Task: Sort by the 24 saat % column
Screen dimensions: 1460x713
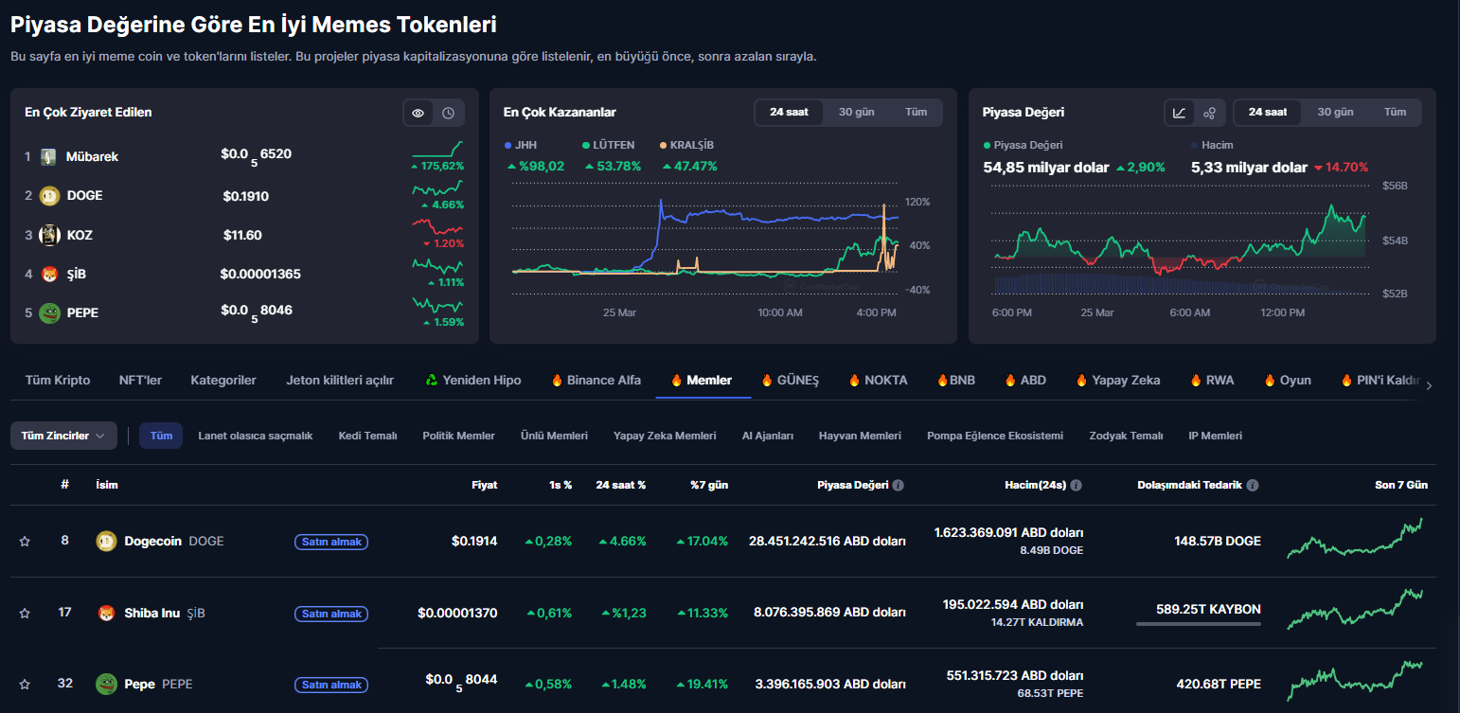Action: [x=620, y=485]
